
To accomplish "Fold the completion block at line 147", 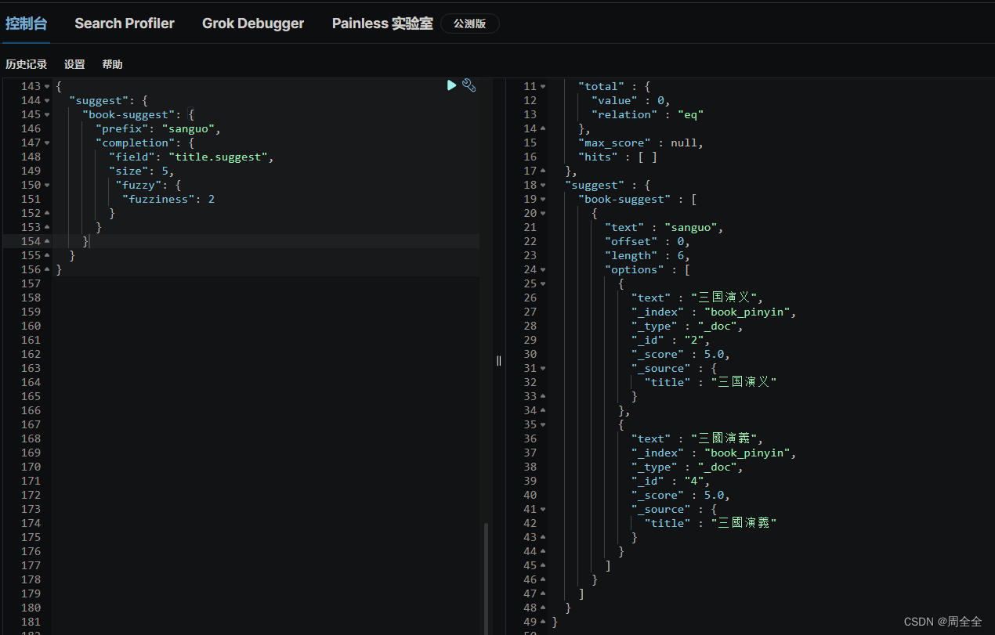I will click(x=47, y=143).
